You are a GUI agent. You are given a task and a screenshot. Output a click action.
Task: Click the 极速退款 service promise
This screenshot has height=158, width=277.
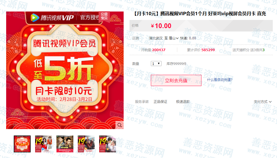click(x=183, y=102)
